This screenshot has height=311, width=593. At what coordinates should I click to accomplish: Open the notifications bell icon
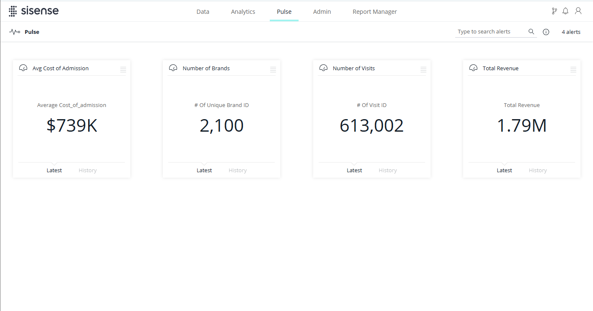coord(565,11)
